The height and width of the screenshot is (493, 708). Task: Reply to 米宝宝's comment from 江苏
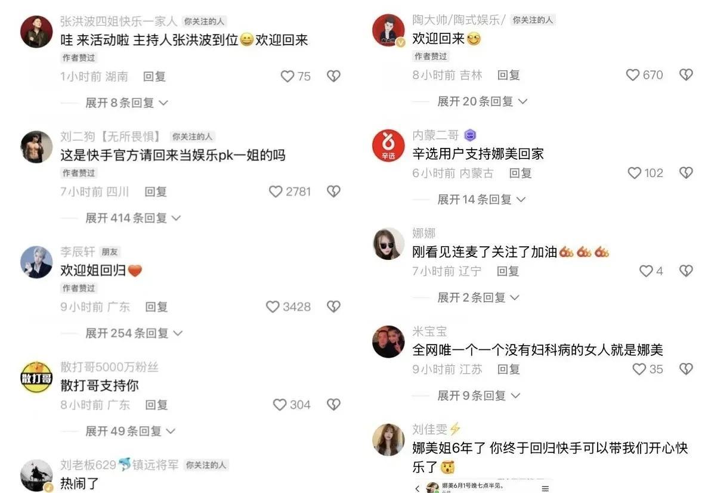pyautogui.click(x=508, y=369)
